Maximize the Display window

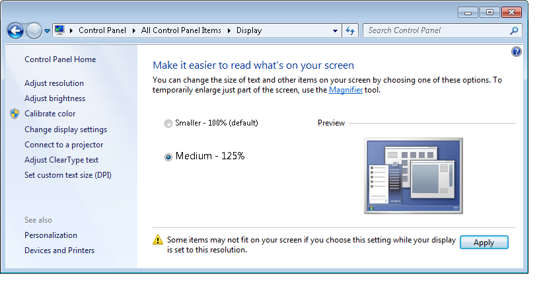(489, 13)
